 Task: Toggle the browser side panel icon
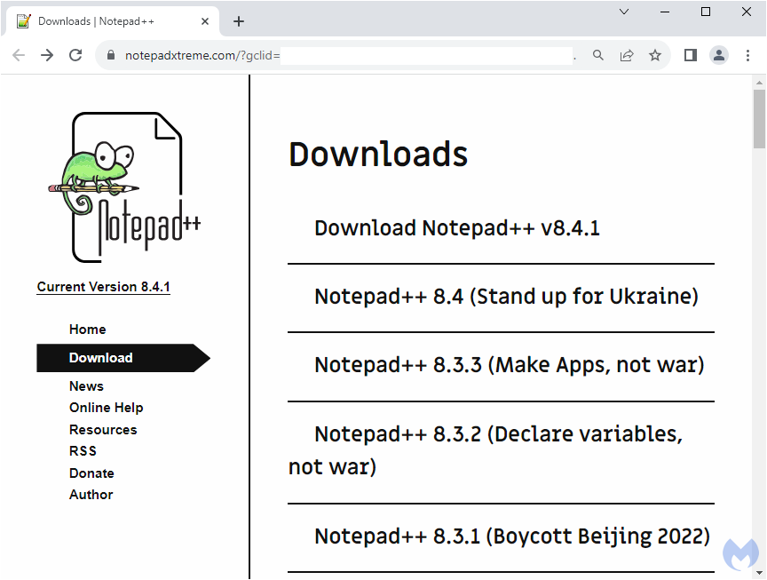[690, 55]
